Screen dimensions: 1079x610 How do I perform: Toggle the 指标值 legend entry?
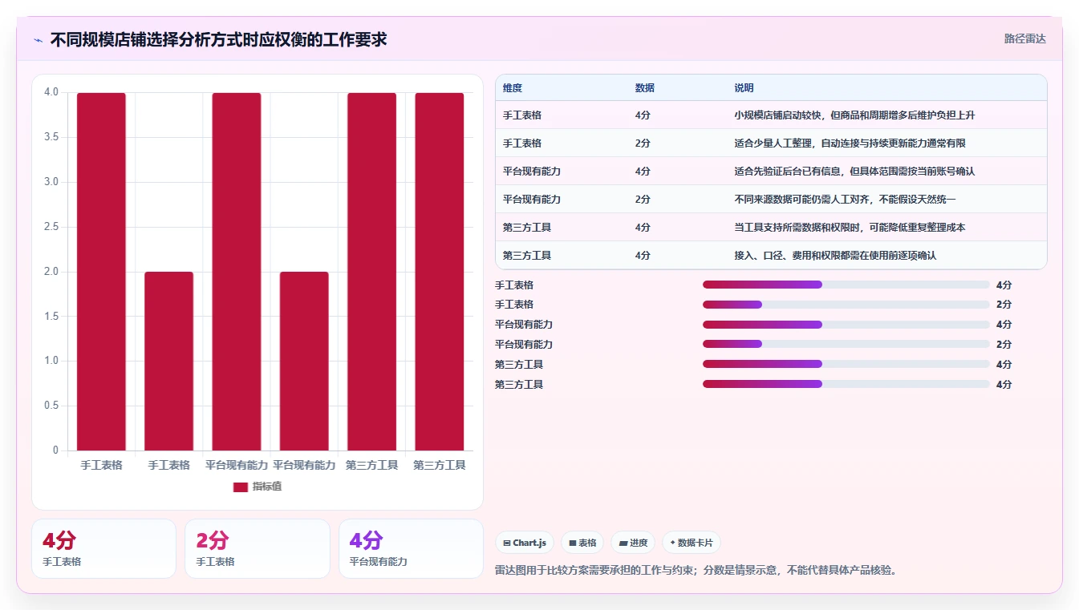pyautogui.click(x=258, y=487)
